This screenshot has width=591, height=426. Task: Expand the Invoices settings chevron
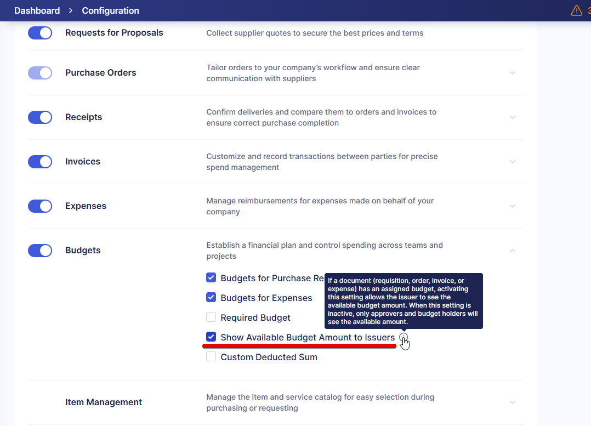tap(513, 162)
